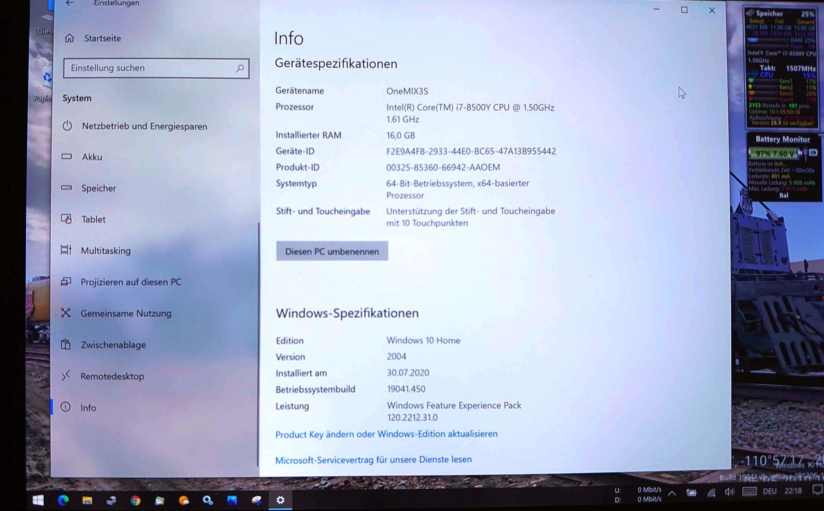Click the active Settings gear in taskbar

tap(280, 500)
